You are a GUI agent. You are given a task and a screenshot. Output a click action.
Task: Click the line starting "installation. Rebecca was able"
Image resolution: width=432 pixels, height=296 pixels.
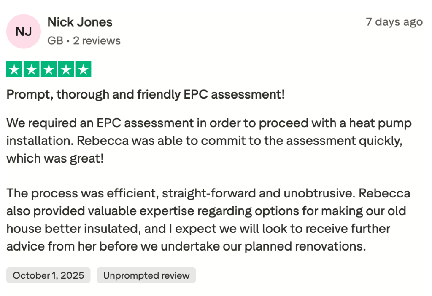(x=204, y=141)
